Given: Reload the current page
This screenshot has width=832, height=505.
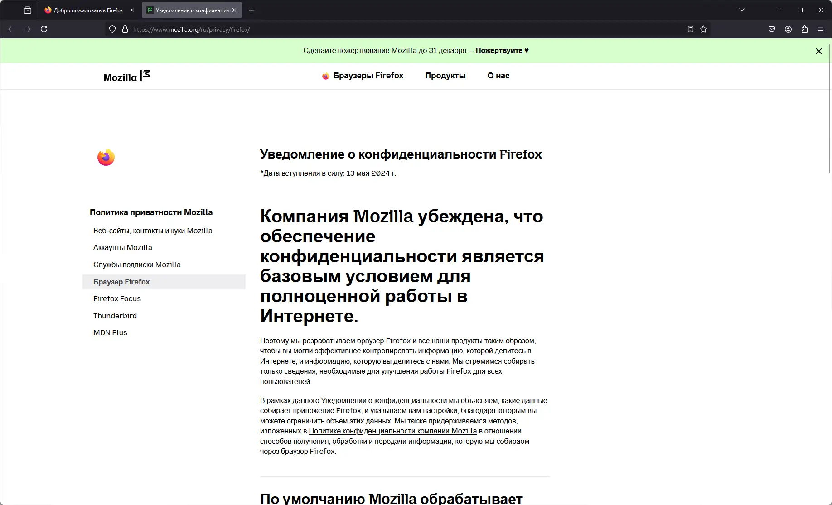Looking at the screenshot, I should [44, 29].
